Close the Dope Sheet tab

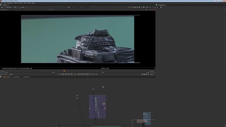[30, 77]
